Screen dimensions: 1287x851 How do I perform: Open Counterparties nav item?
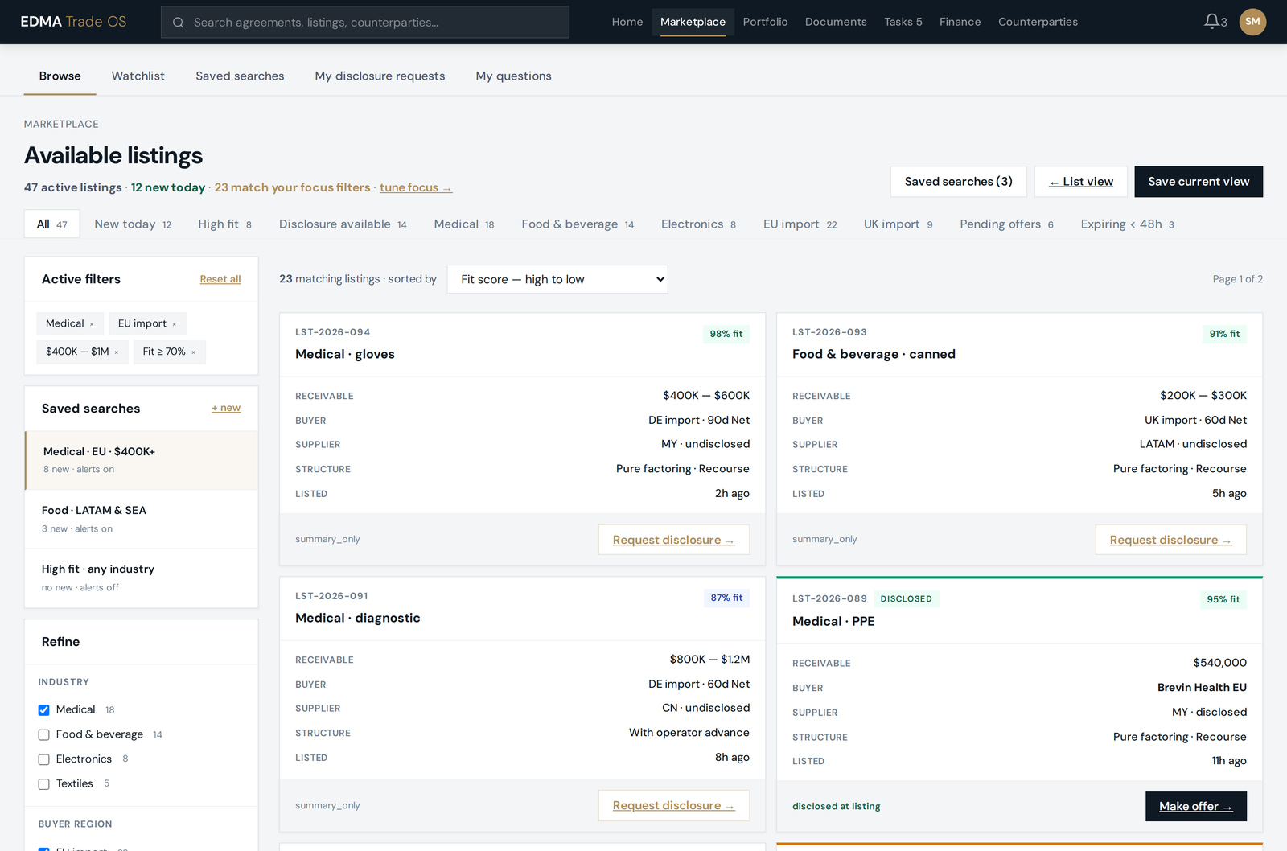1038,22
